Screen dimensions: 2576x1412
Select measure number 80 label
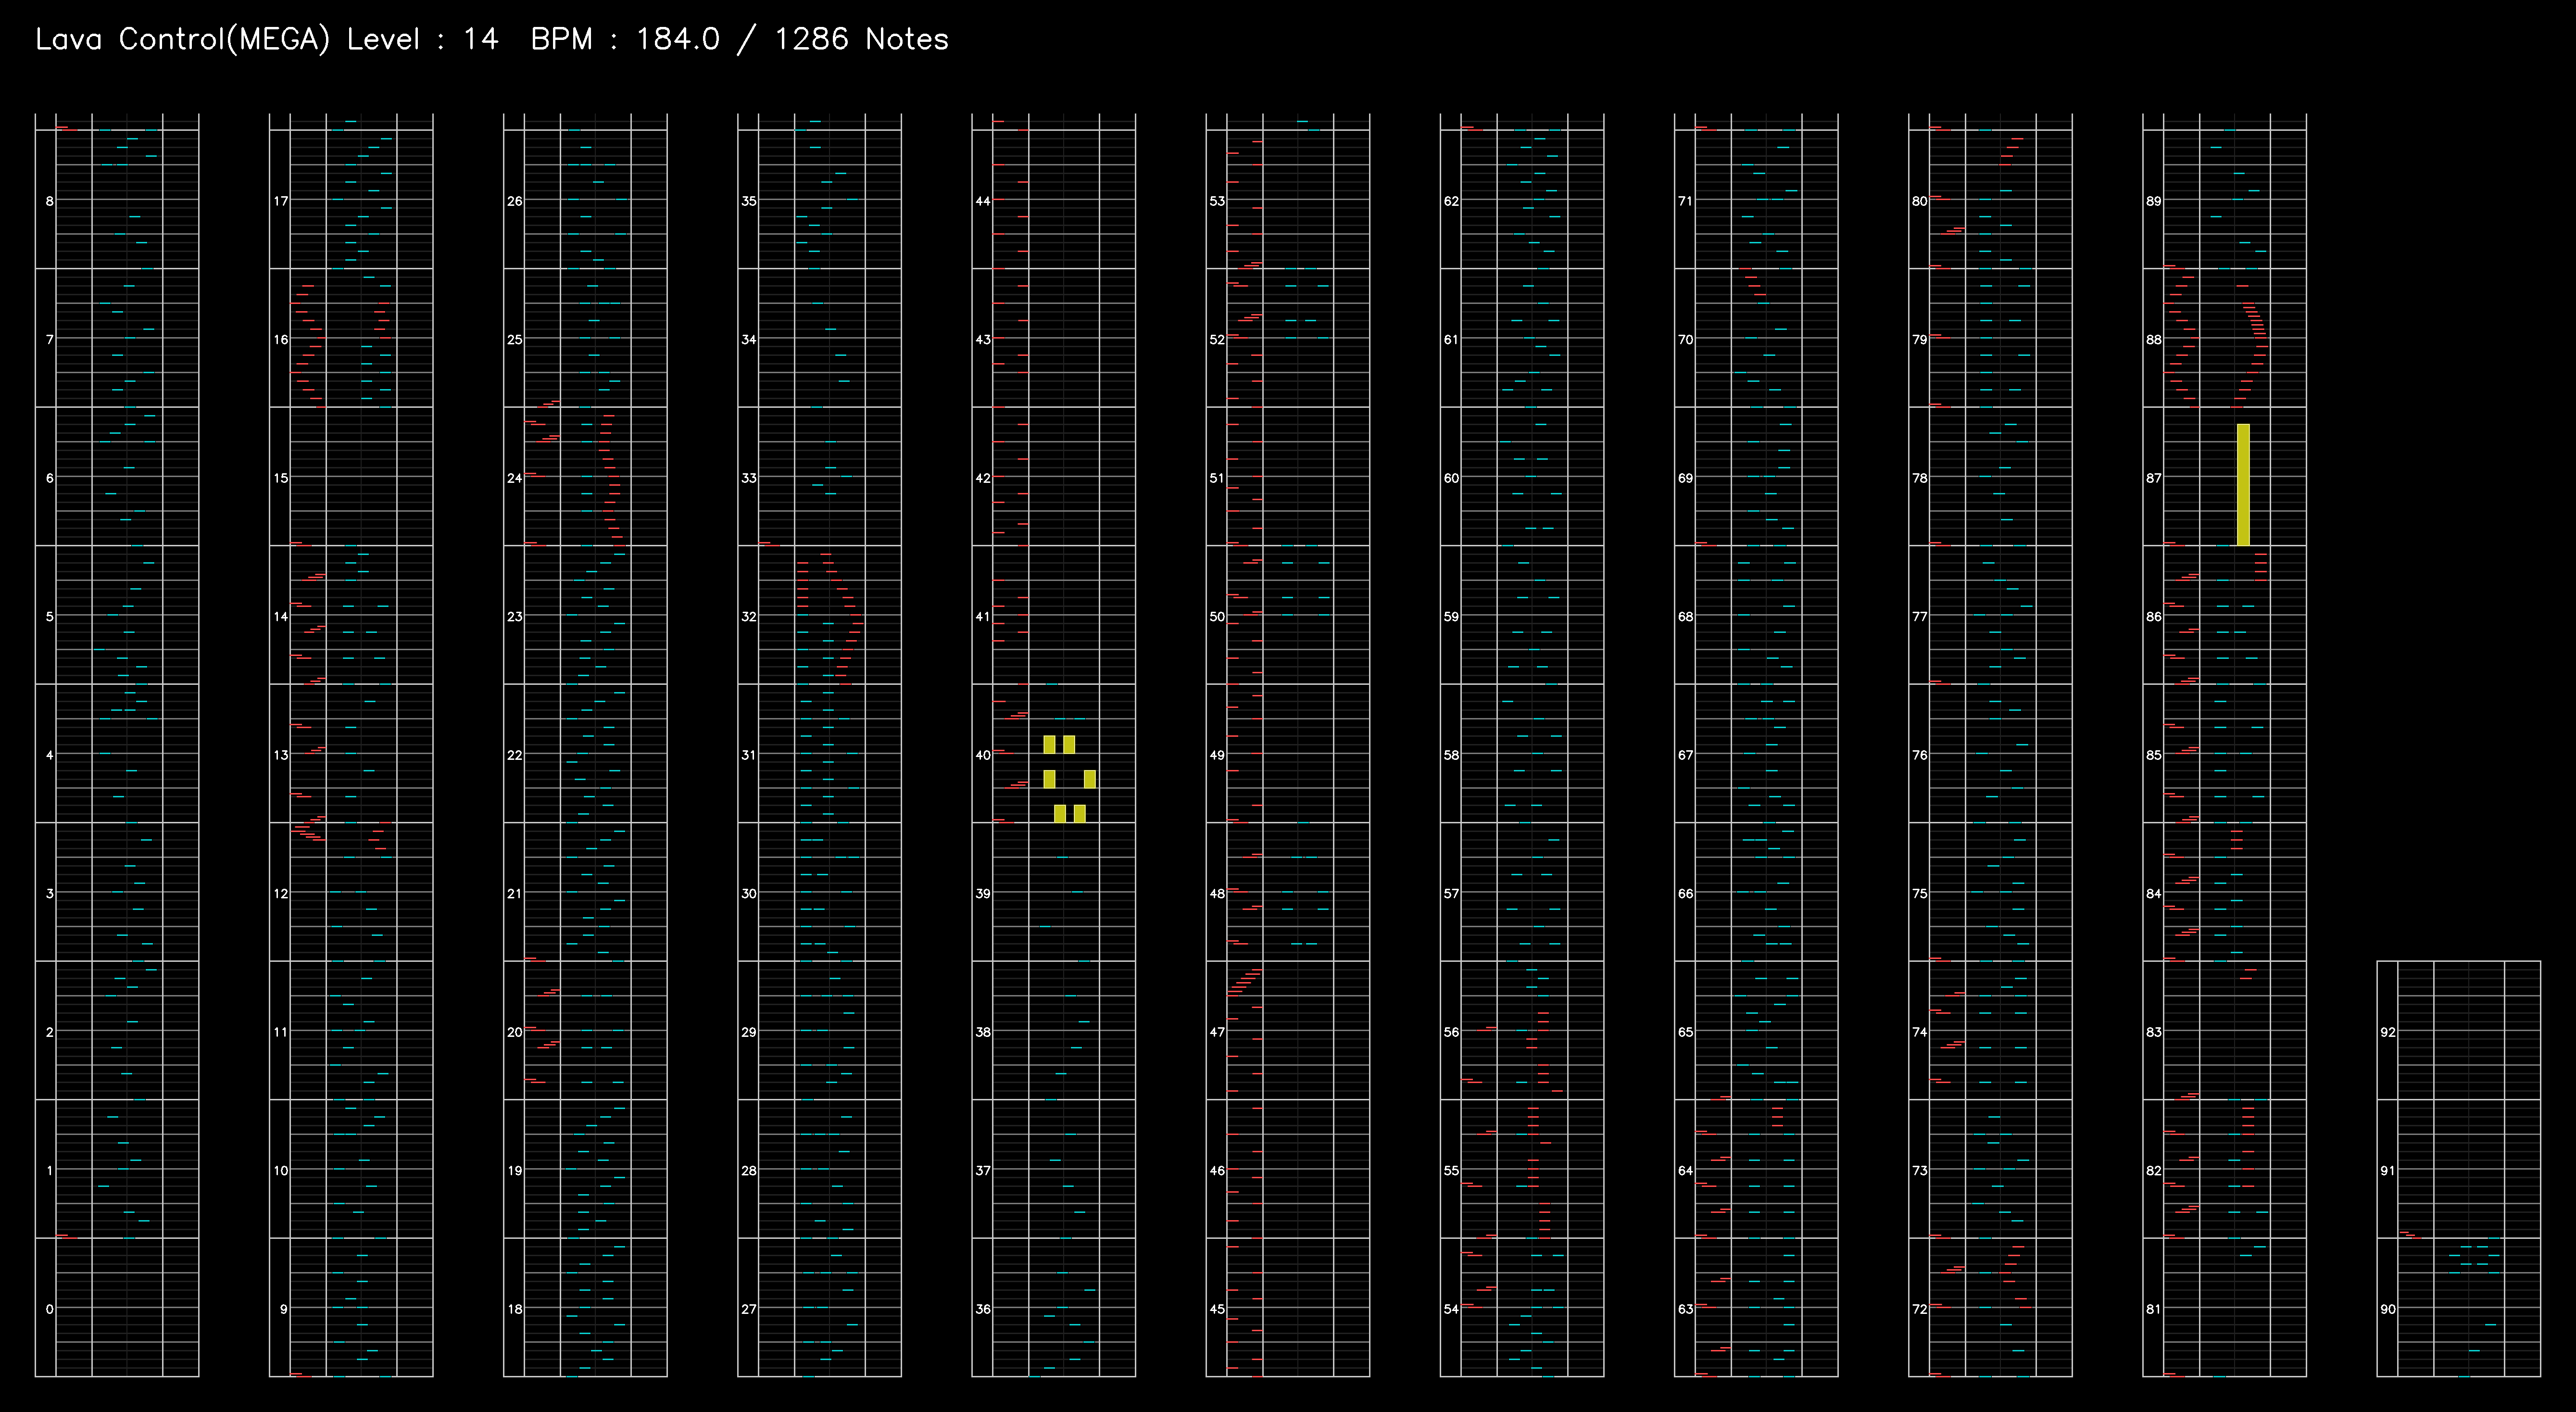tap(1919, 201)
